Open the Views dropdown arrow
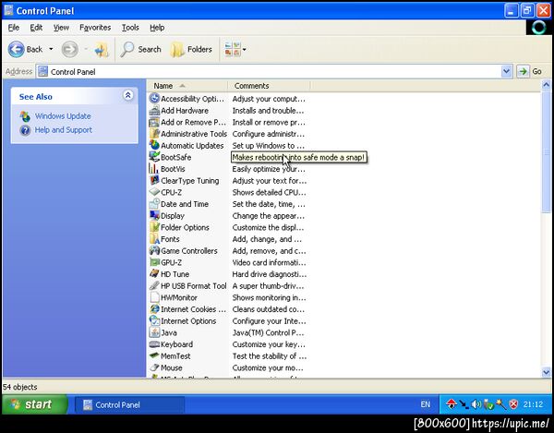The height and width of the screenshot is (433, 554). coord(244,50)
